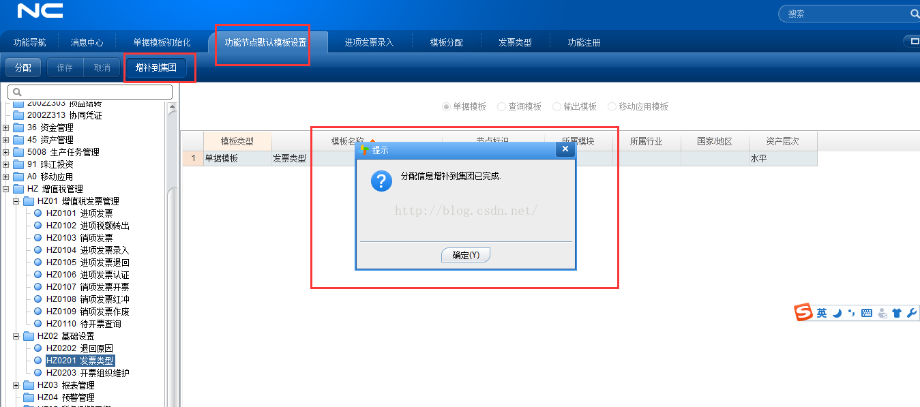920x407 pixels.
Task: Select HZ0203 开票组织维护 tree item
Action: 87,373
